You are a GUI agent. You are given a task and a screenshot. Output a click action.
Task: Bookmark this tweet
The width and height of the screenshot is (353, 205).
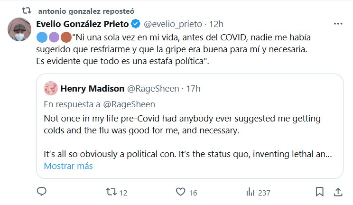320,192
